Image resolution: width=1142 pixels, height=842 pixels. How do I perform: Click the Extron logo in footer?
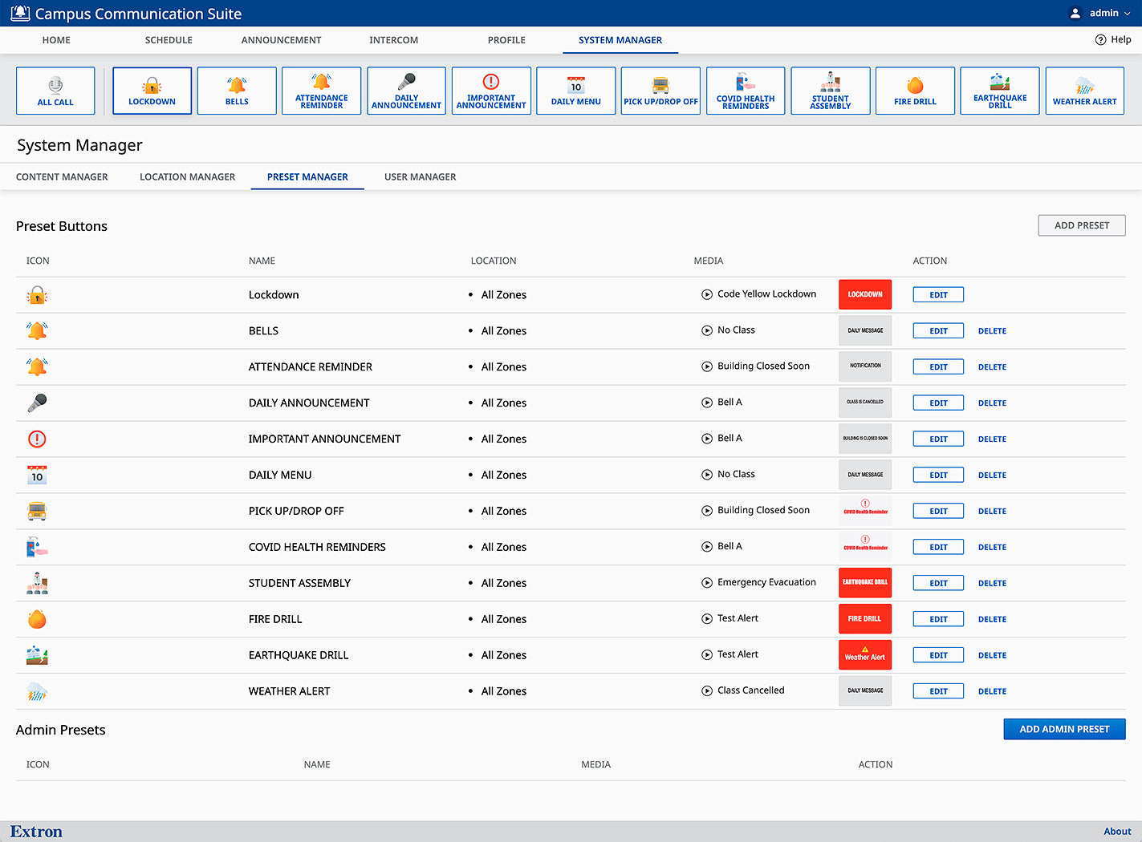click(x=36, y=832)
